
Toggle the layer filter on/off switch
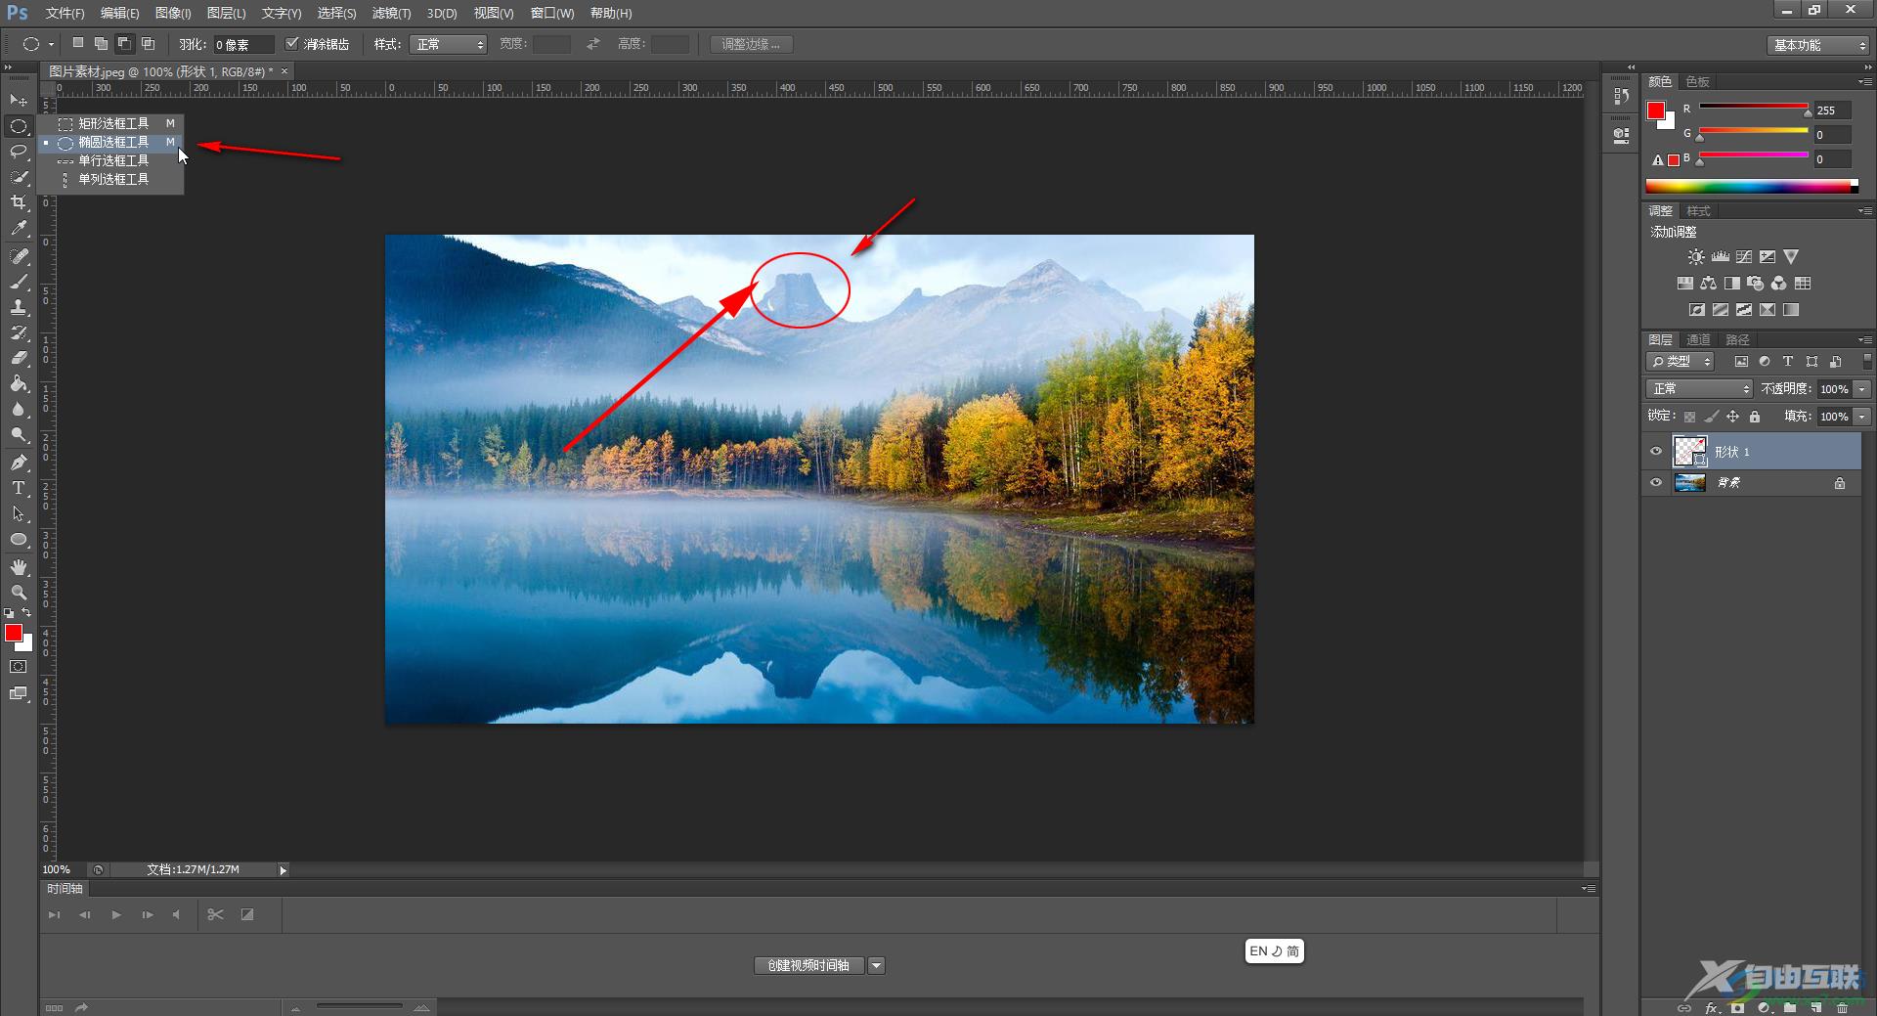coord(1867,361)
